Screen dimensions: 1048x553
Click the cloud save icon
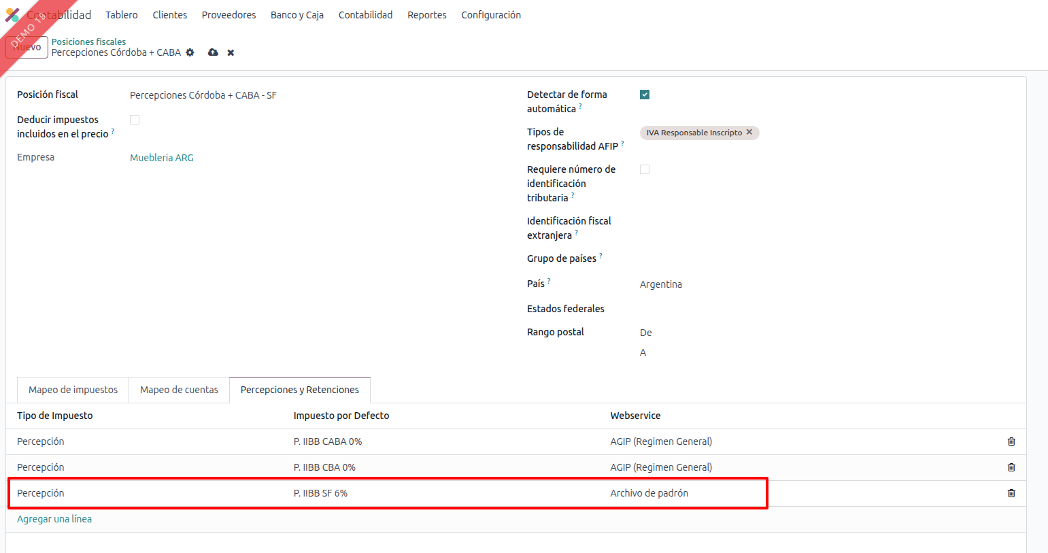pos(213,52)
